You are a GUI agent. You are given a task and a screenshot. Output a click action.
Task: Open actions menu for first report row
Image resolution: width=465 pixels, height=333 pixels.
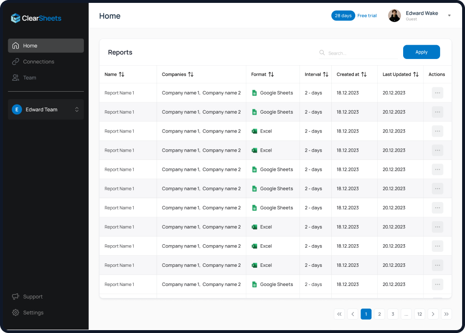click(437, 93)
